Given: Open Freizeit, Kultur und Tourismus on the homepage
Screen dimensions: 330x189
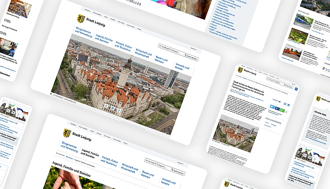Looking at the screenshot, I should (x=123, y=46).
